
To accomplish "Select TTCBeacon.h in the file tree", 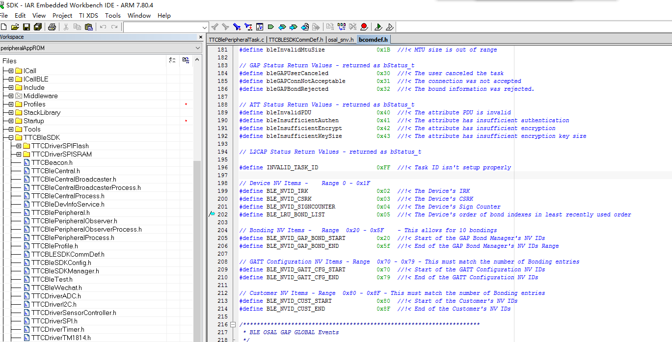I will (x=52, y=162).
